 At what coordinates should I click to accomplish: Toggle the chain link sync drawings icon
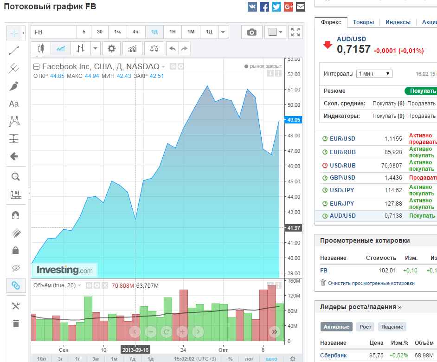tap(16, 285)
